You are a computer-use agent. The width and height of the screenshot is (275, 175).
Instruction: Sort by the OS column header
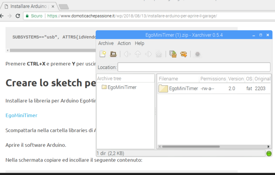click(249, 79)
